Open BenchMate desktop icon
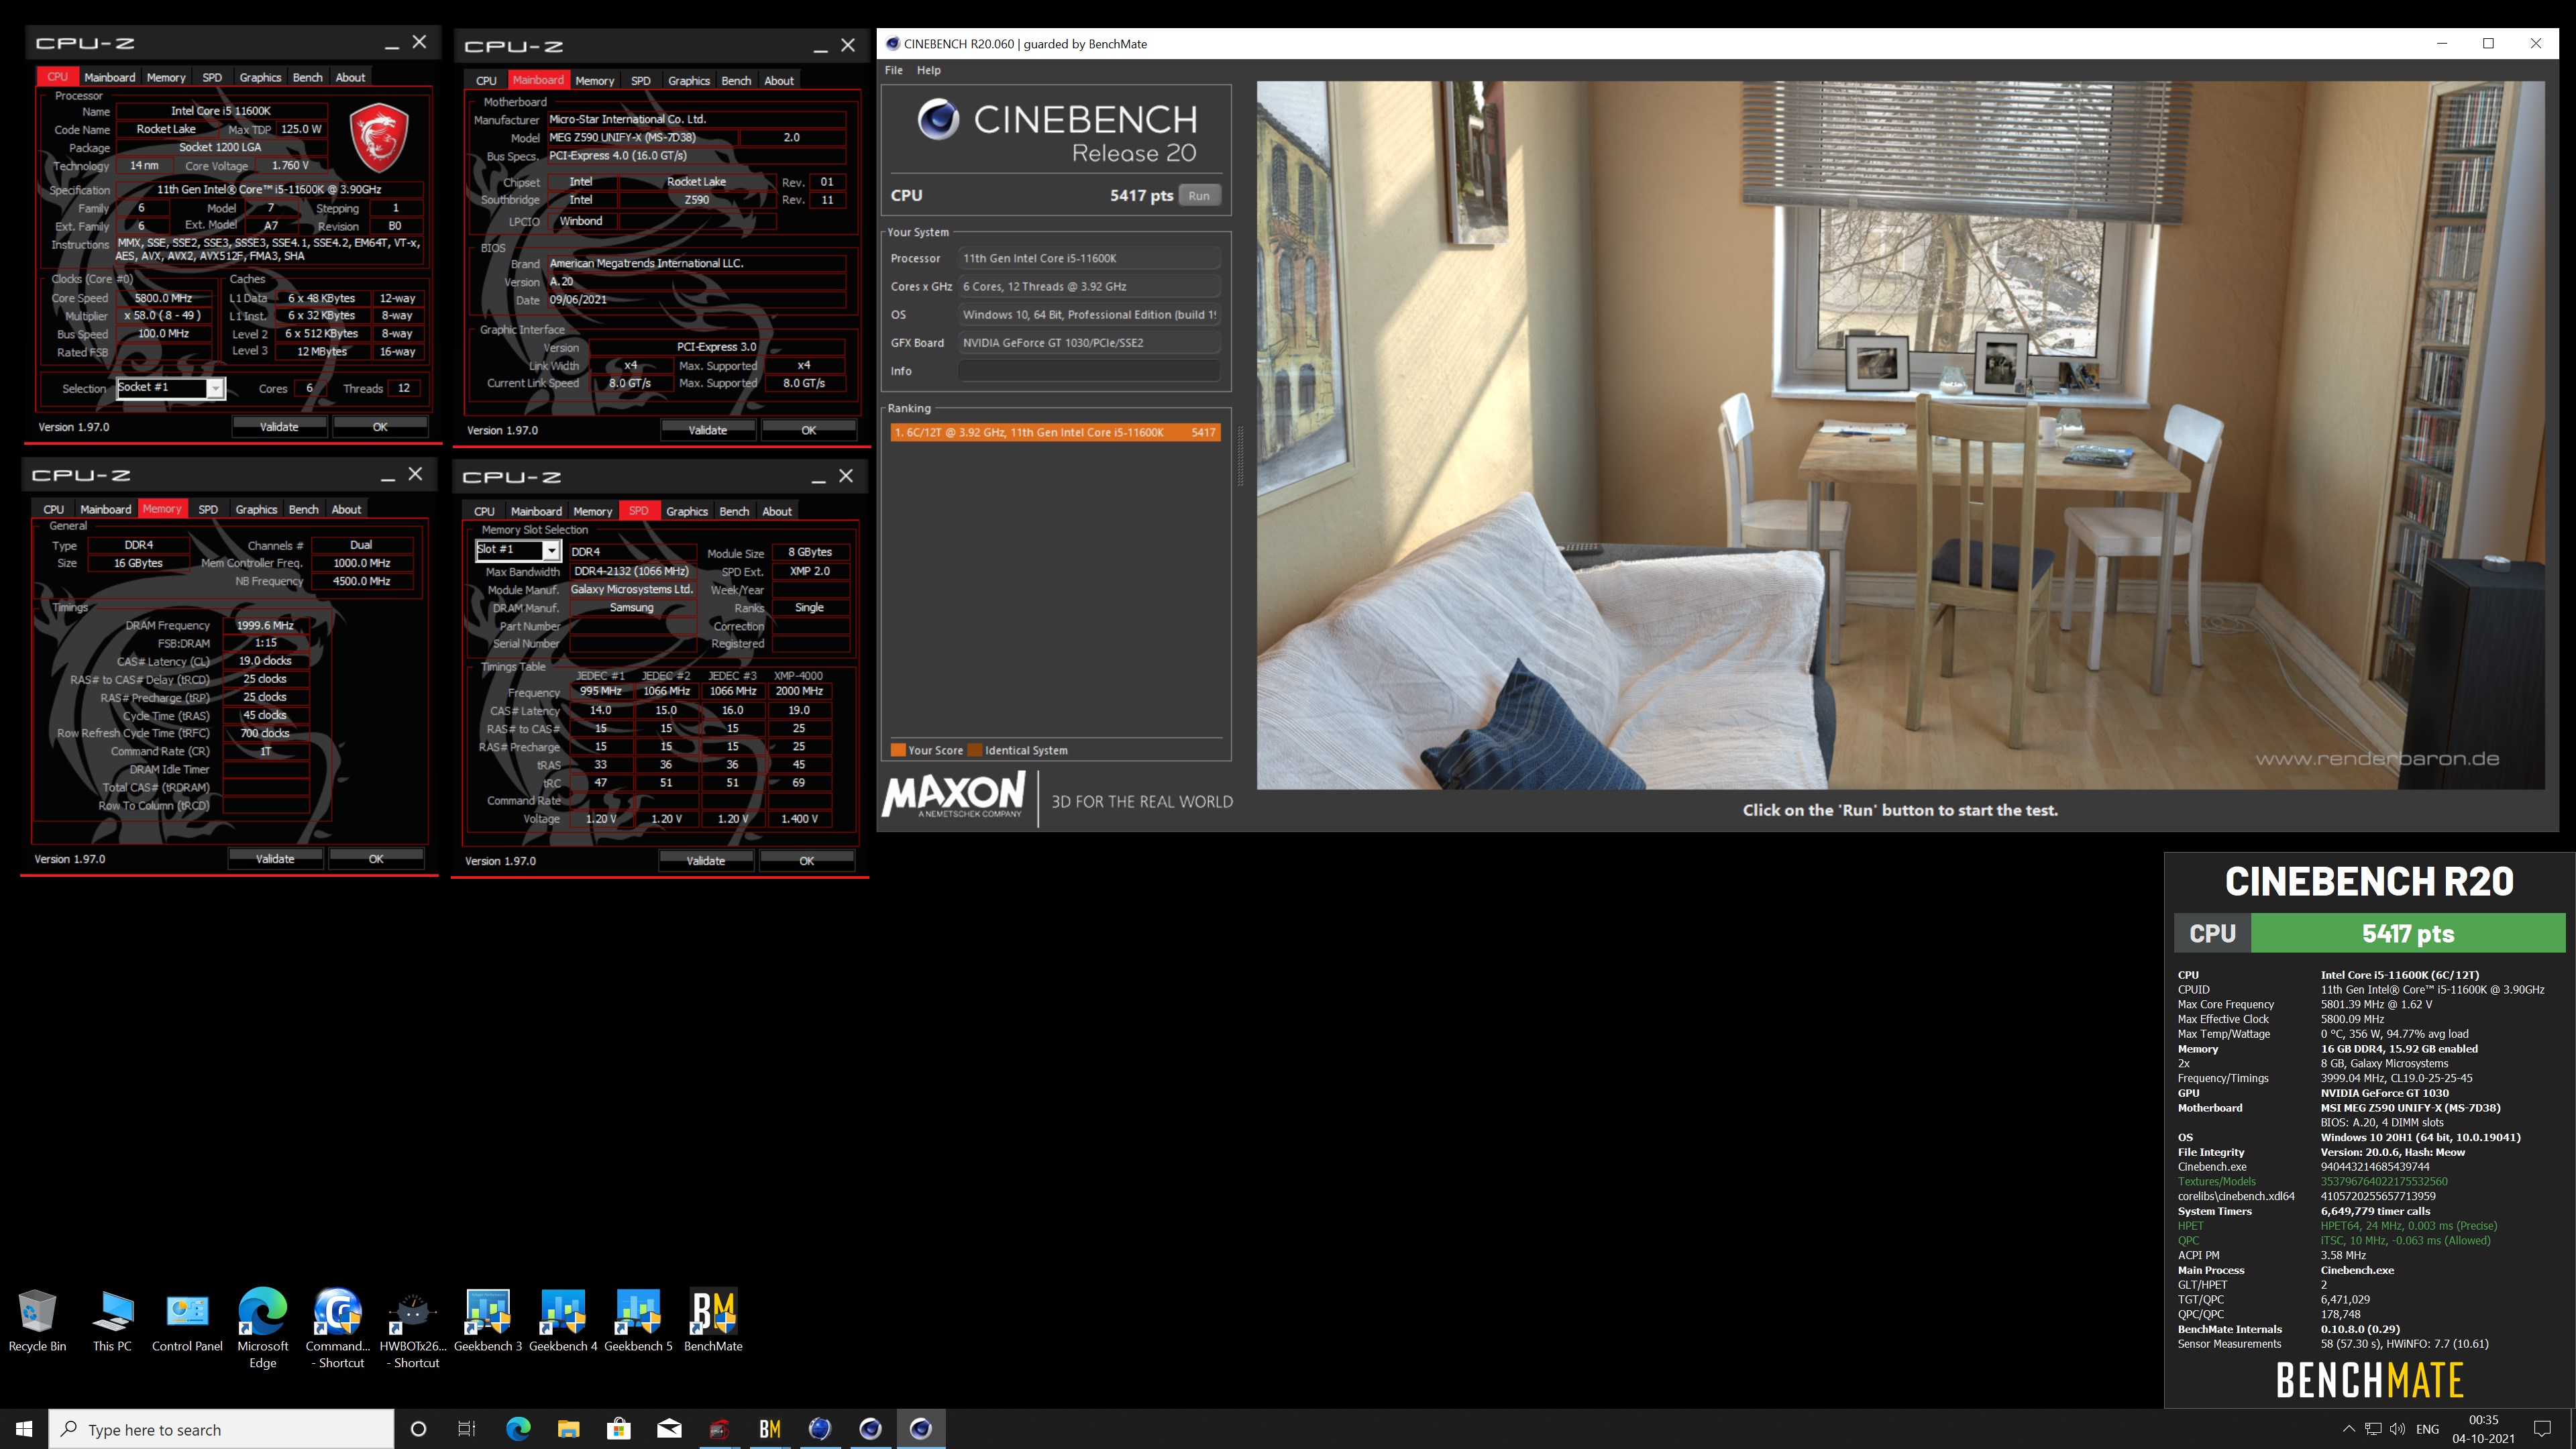This screenshot has width=2576, height=1449. tap(713, 1320)
